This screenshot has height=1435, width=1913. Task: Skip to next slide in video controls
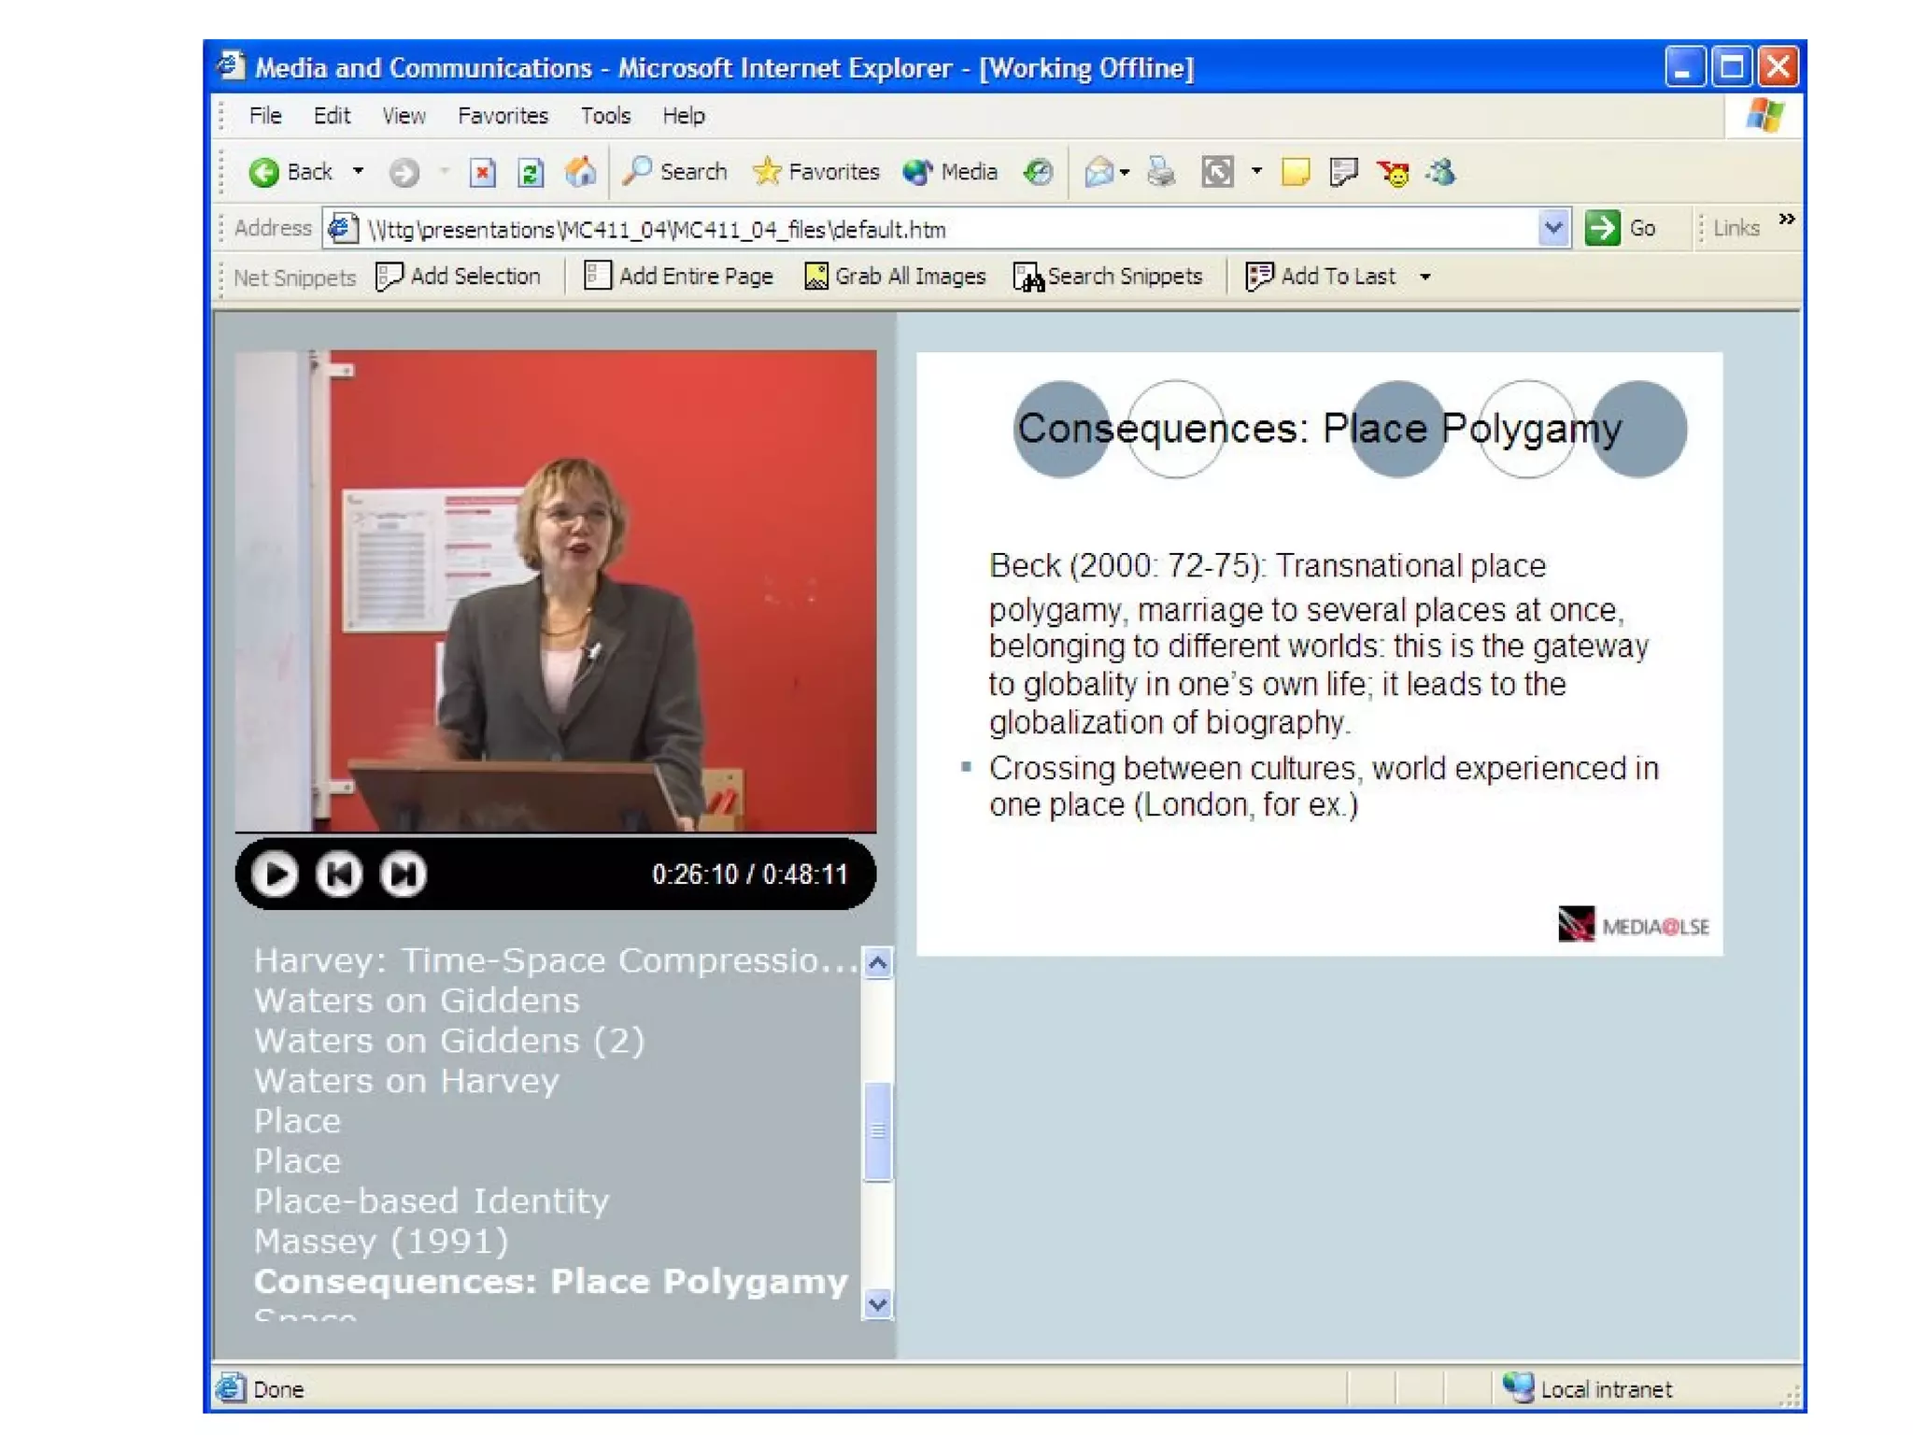click(x=404, y=874)
